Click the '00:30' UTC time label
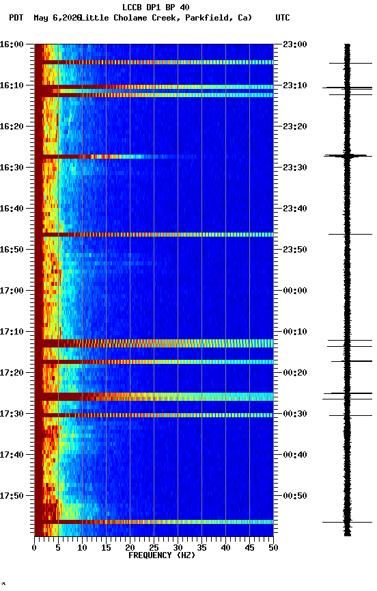Screen dimensions: 377x591 (295, 414)
